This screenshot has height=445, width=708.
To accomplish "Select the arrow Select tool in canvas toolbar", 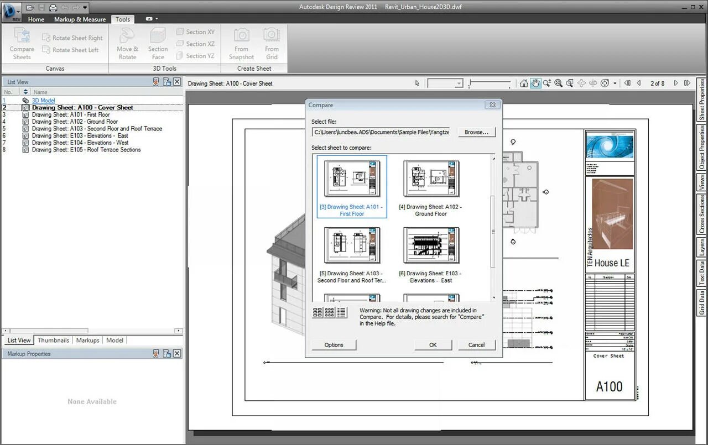I will tap(418, 83).
